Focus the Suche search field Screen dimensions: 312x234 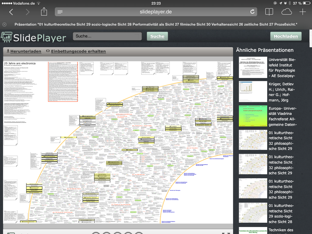point(107,36)
